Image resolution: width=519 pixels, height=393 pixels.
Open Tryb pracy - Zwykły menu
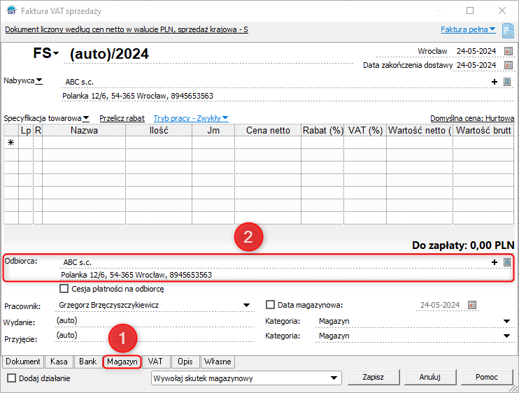click(191, 118)
